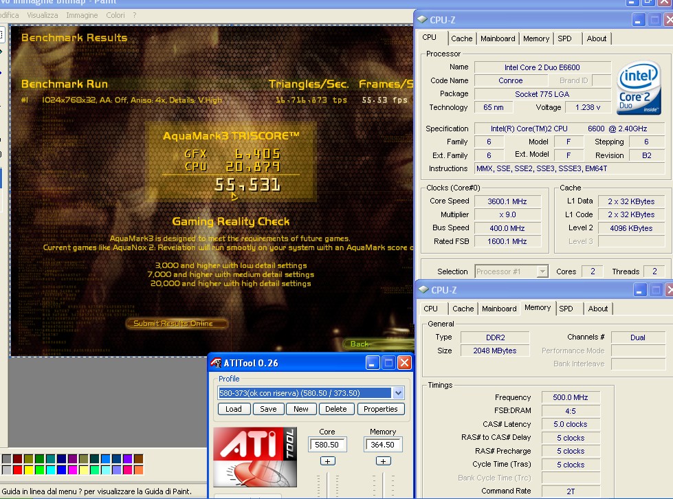Image resolution: width=673 pixels, height=499 pixels.
Task: Pick the orange swatch in Paint palette
Action: [x=138, y=470]
